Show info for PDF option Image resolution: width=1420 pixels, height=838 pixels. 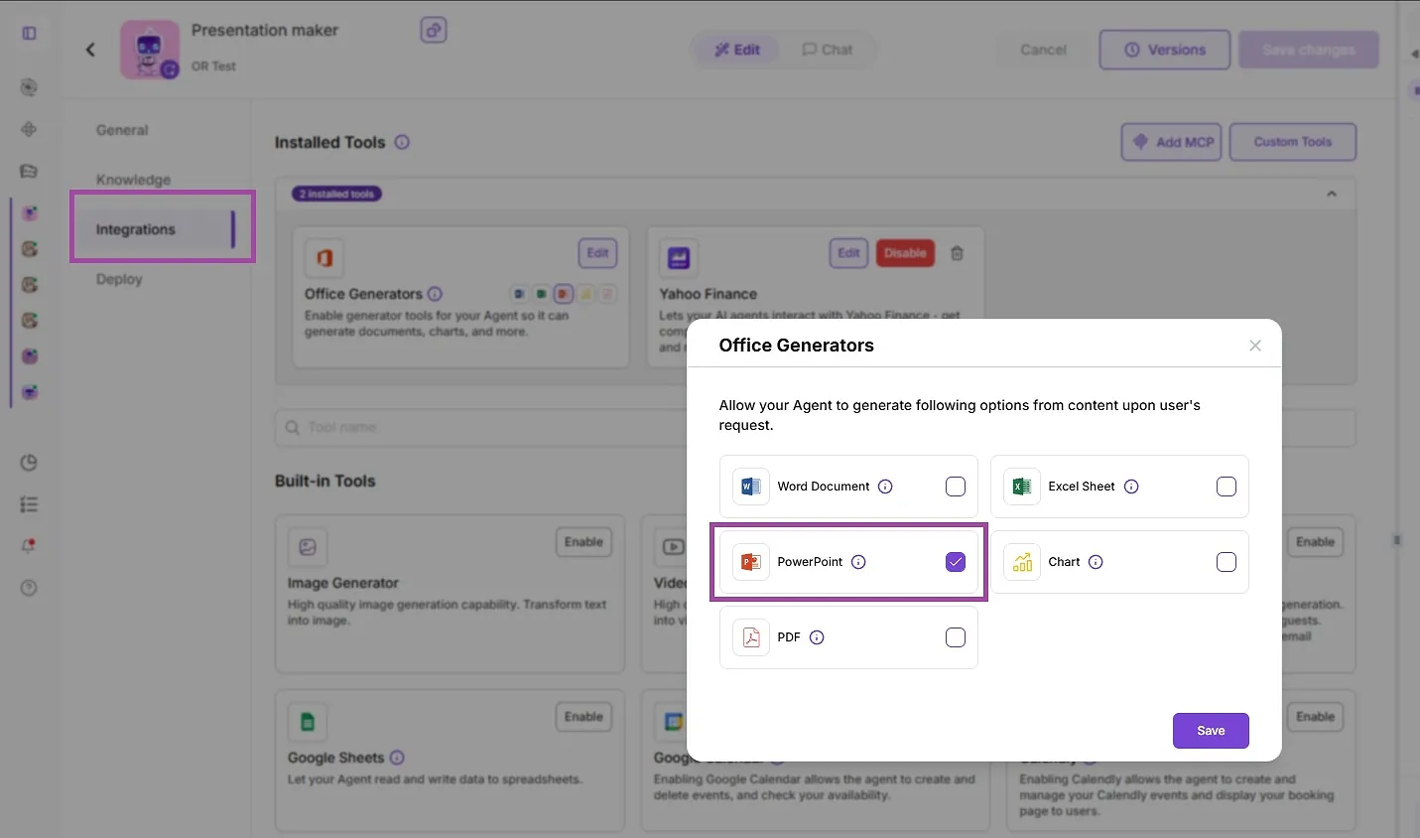tap(817, 637)
